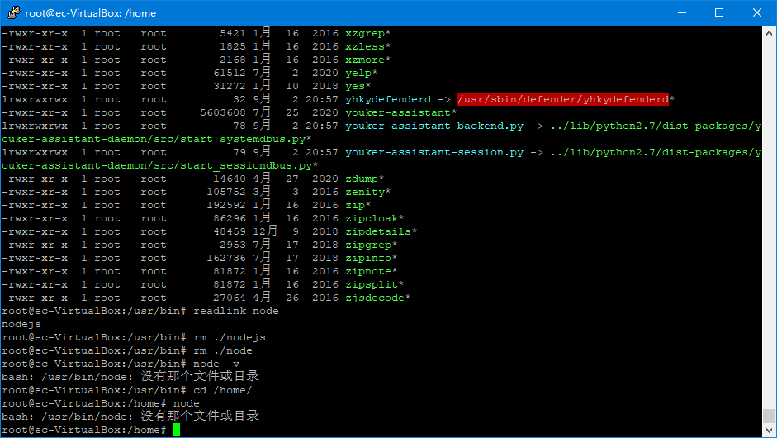Click the last bash error line above the prompt

(x=130, y=417)
